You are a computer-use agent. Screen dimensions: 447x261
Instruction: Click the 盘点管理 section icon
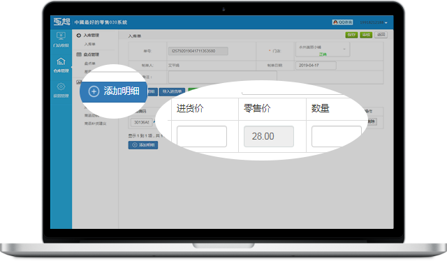[x=79, y=54]
